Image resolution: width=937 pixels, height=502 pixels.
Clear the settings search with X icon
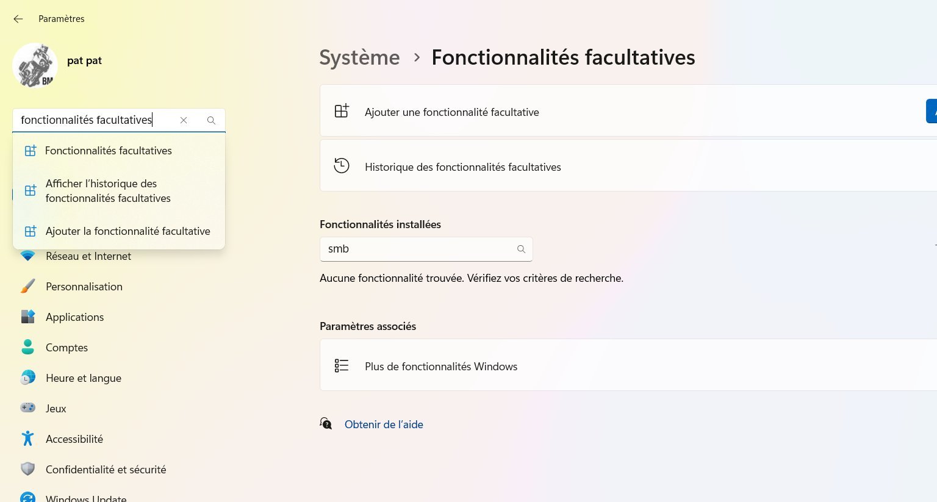click(184, 120)
